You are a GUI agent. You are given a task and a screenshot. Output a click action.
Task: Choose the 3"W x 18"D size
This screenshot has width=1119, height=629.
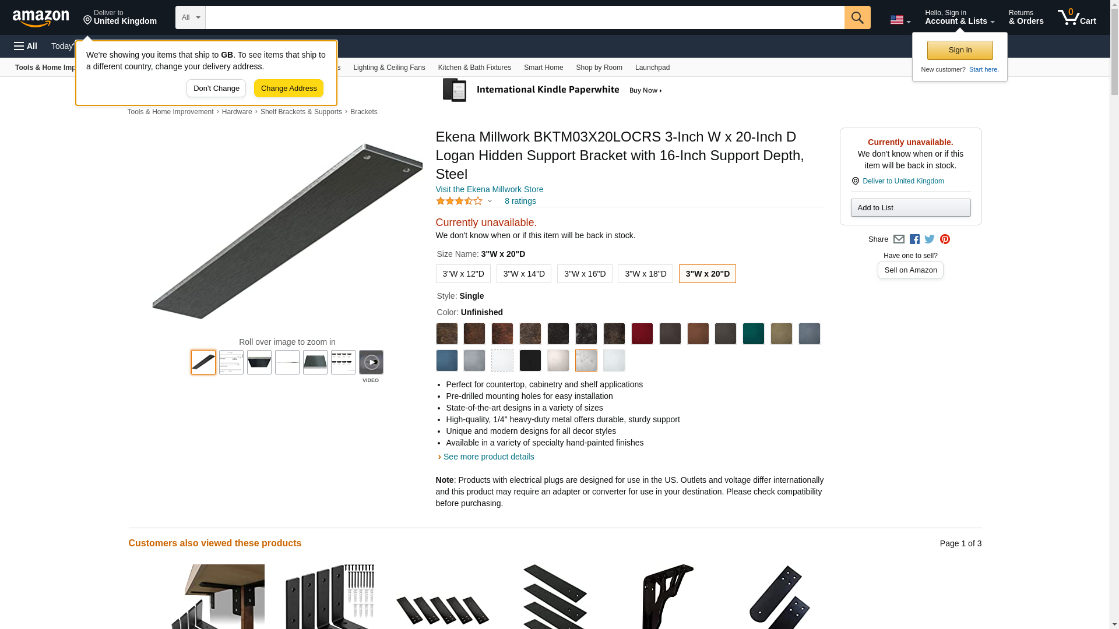pos(645,274)
